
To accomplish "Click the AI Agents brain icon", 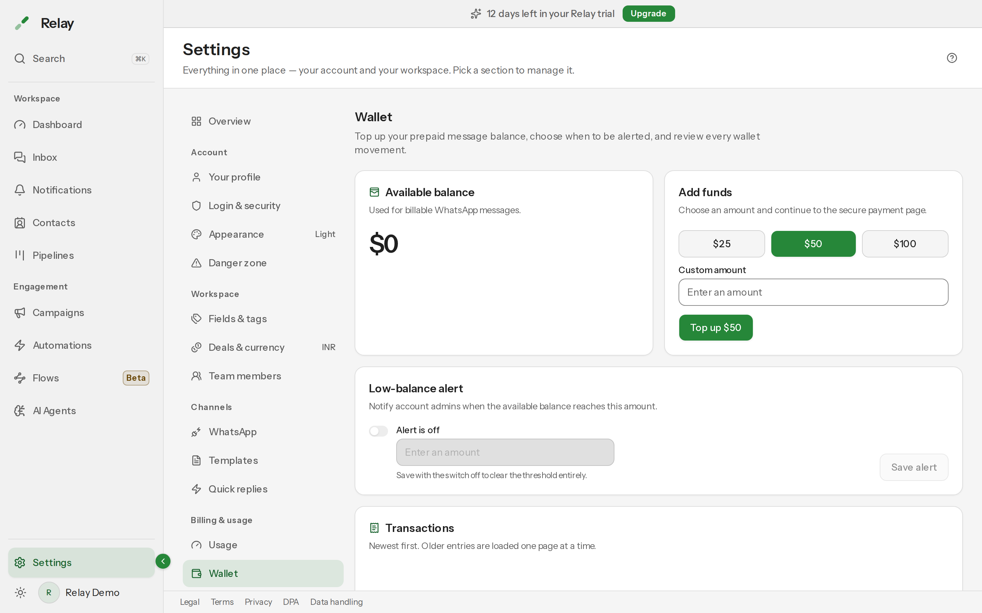I will (19, 411).
